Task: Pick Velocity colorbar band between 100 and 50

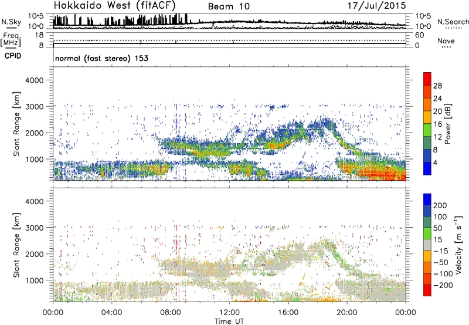Action: click(x=427, y=222)
